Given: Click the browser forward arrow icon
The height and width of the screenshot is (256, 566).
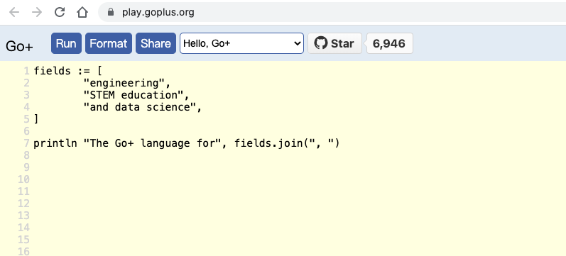Looking at the screenshot, I should (x=37, y=12).
